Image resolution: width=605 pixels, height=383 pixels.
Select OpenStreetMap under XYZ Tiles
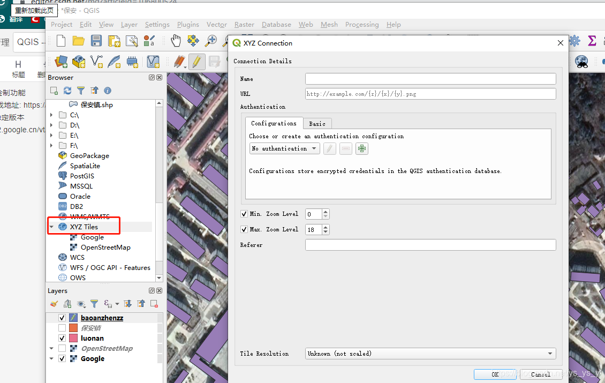tap(105, 247)
